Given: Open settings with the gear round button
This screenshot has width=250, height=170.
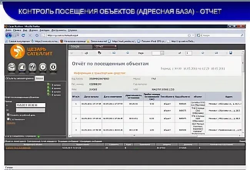Looking at the screenshot, I should pos(43,67).
